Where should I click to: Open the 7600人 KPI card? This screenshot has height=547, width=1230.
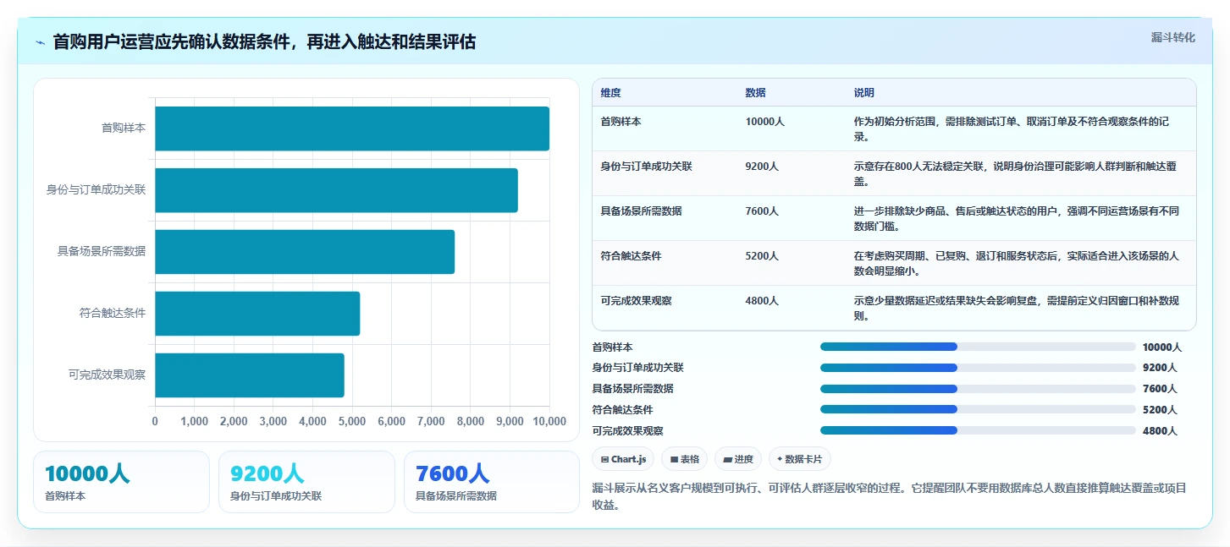[x=492, y=482]
